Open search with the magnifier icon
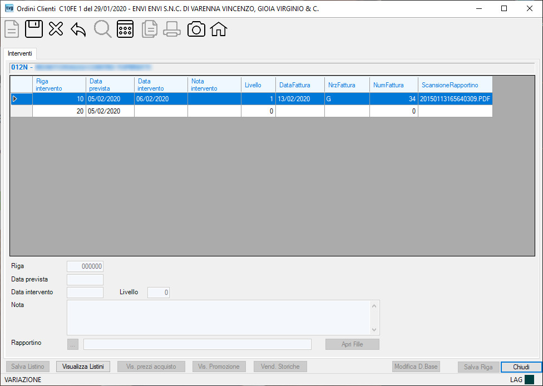 (102, 29)
